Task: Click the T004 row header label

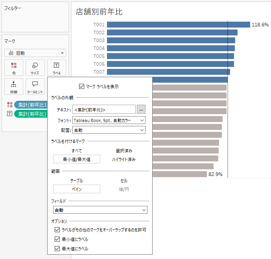Action: tap(99, 48)
